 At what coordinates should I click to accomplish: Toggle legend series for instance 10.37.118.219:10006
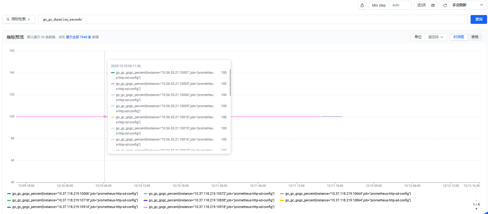click(72, 194)
